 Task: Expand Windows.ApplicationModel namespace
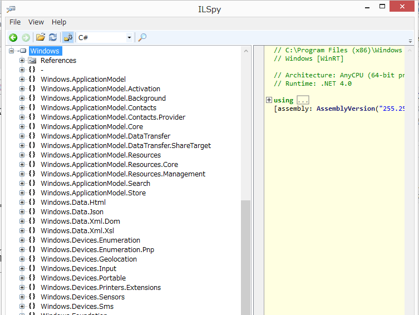[22, 80]
